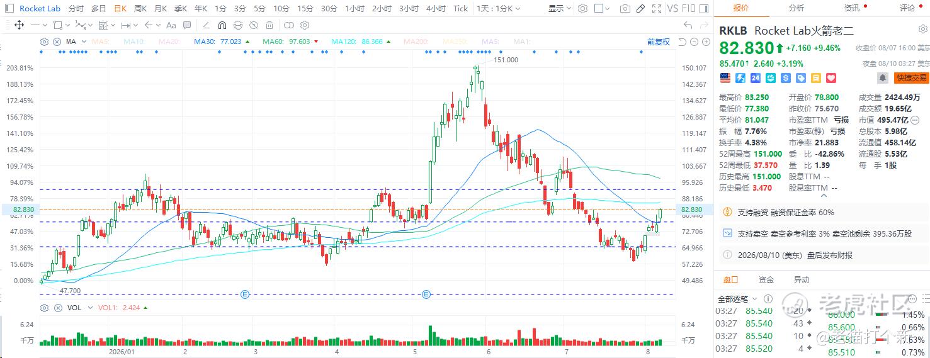Select the Aa text annotation tool
The image size is (930, 358).
coord(171,25)
